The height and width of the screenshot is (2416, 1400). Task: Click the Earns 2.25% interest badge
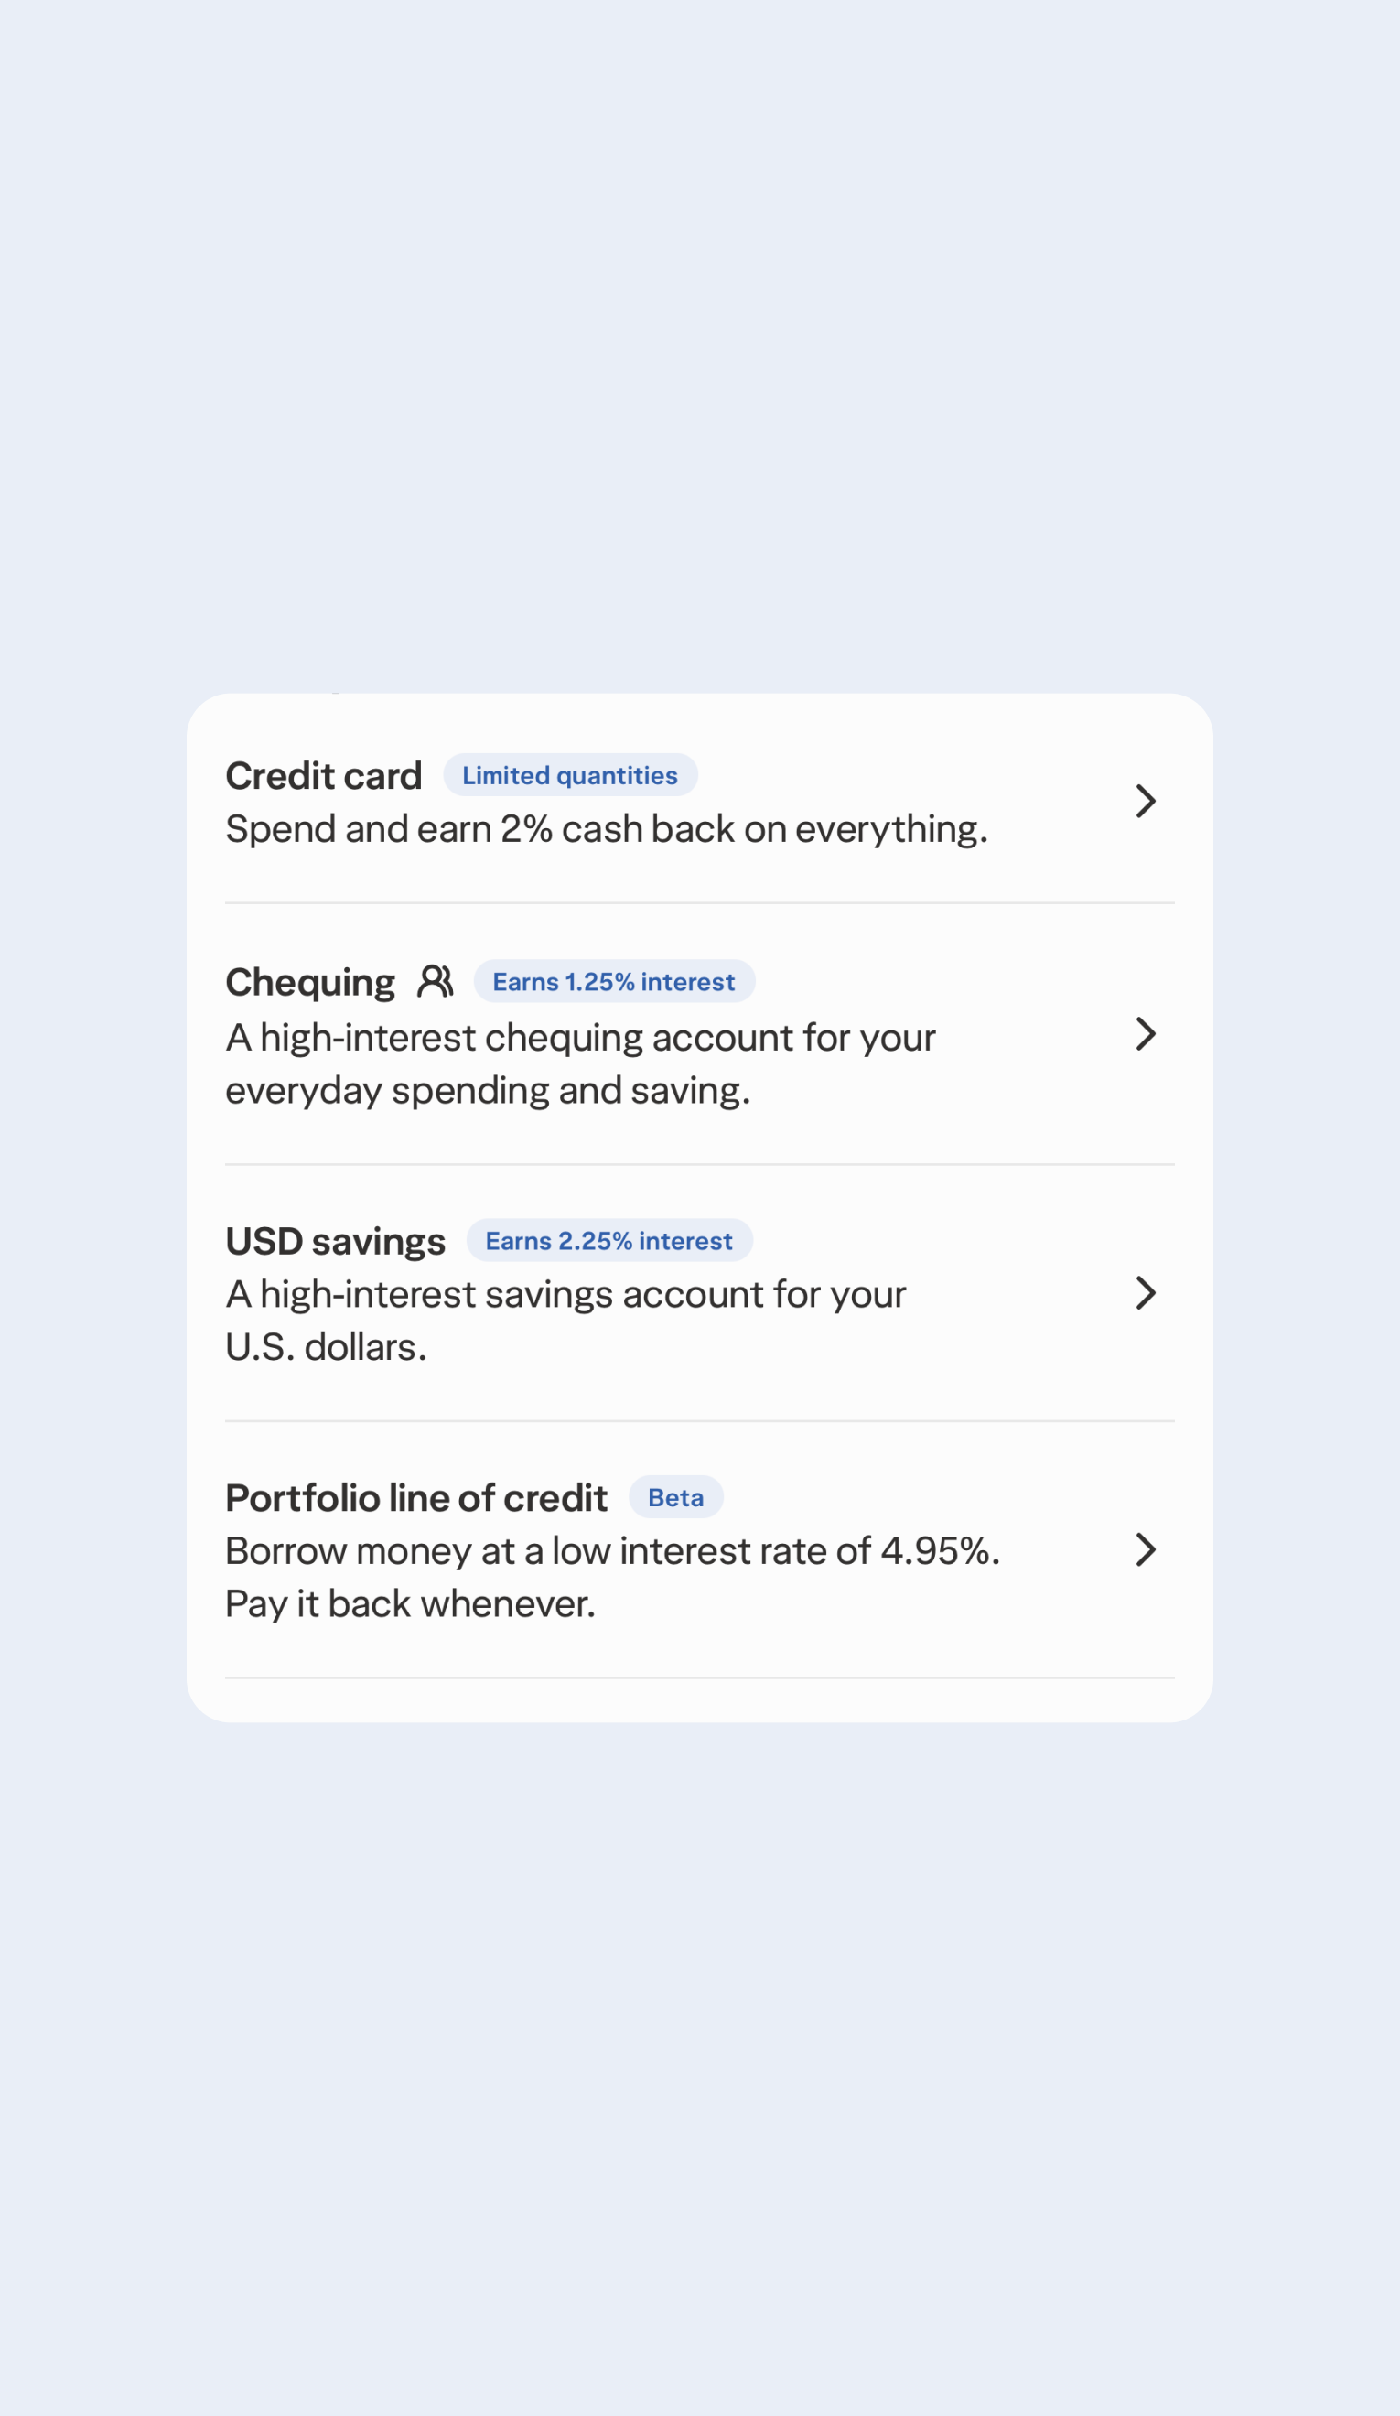click(608, 1240)
